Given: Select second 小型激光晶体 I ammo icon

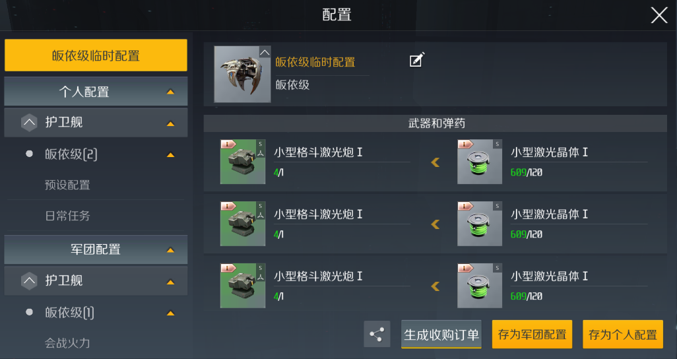Looking at the screenshot, I should (480, 224).
